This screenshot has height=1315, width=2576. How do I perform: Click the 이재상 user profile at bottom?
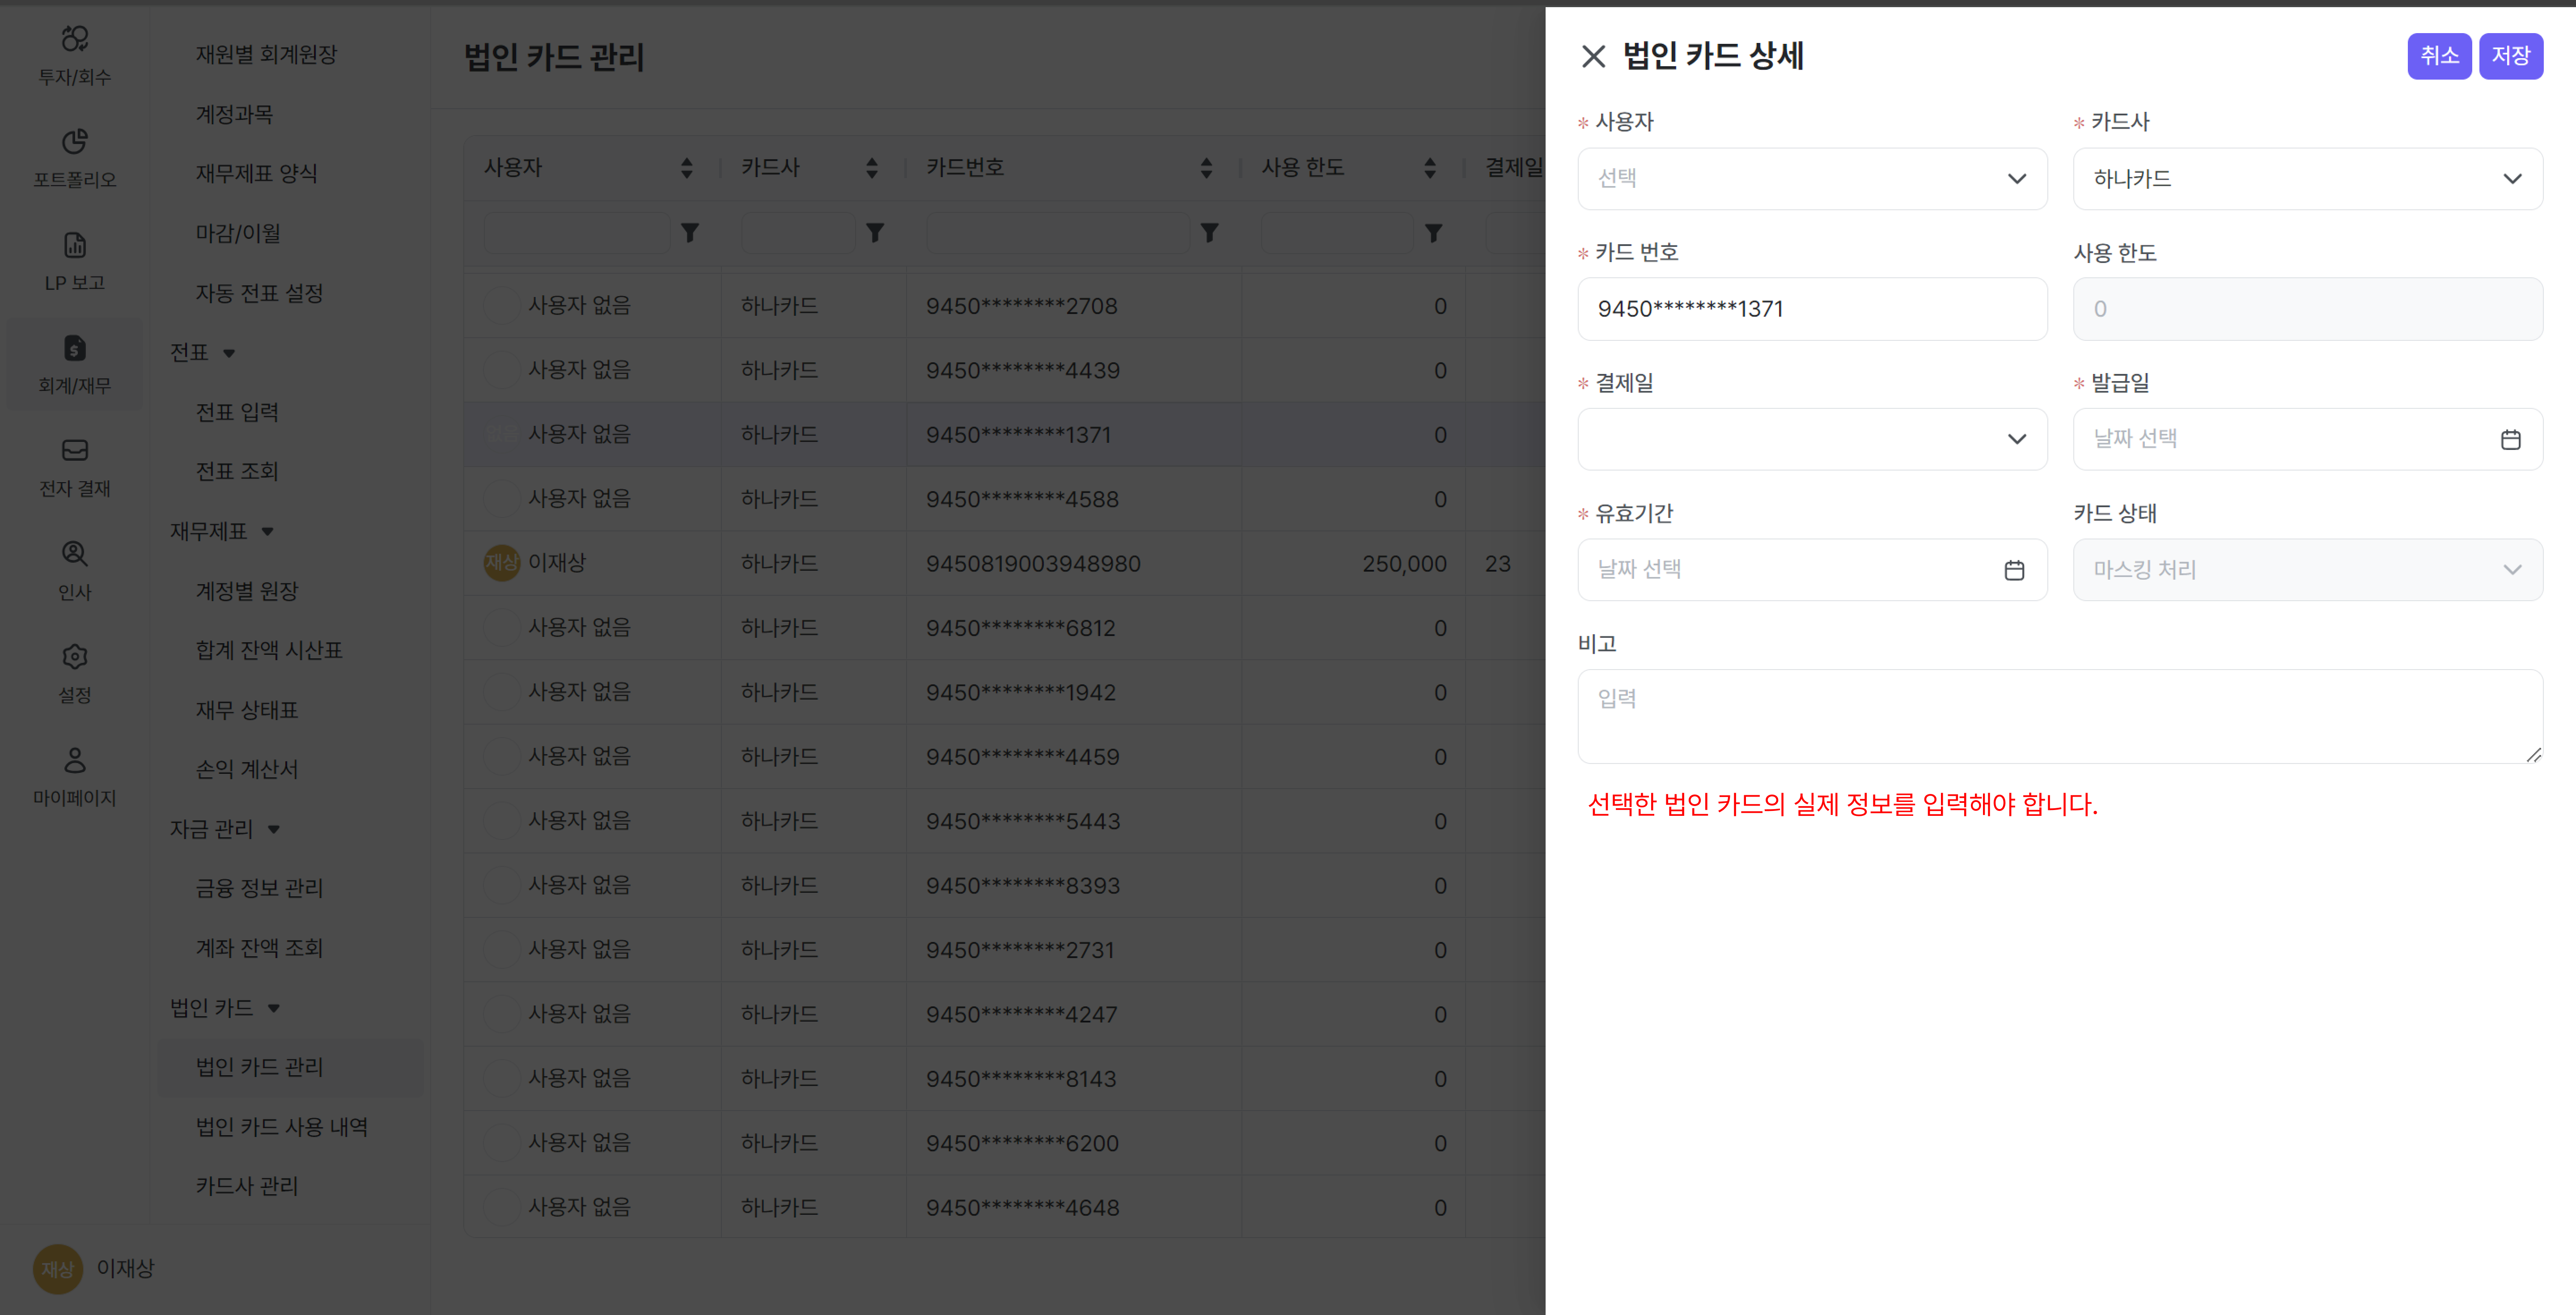point(95,1268)
